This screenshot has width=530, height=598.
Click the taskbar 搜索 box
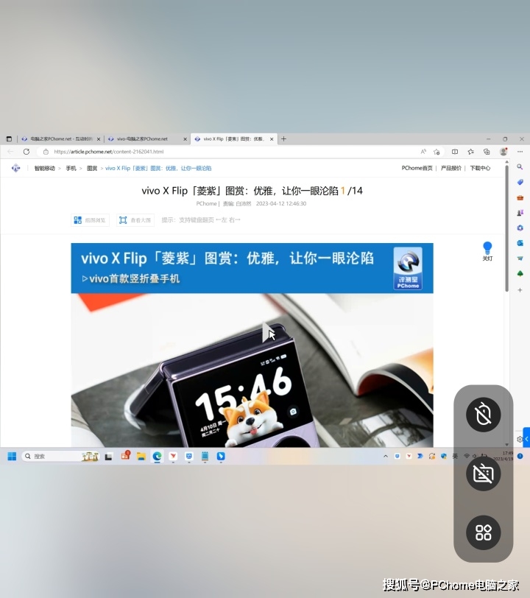click(61, 456)
